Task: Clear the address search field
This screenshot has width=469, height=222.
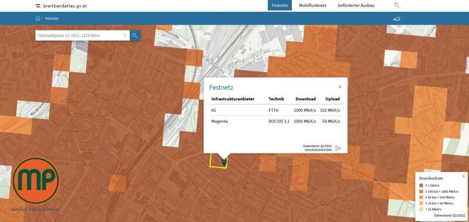Action: (125, 36)
